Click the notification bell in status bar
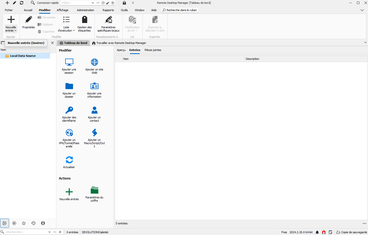 coord(317,232)
